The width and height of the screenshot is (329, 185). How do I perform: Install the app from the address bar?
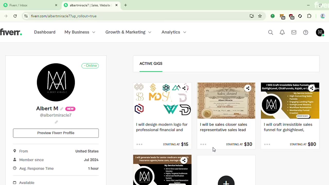point(252,16)
